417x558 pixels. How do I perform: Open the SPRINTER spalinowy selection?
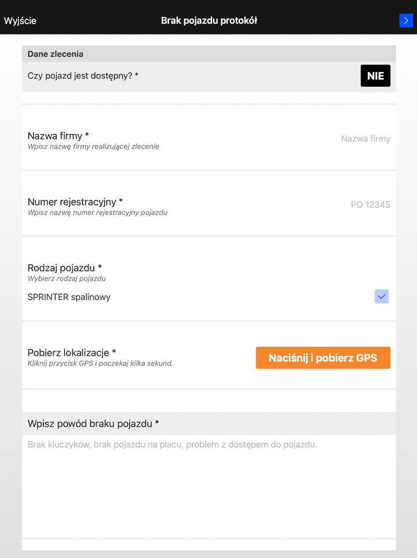(69, 297)
